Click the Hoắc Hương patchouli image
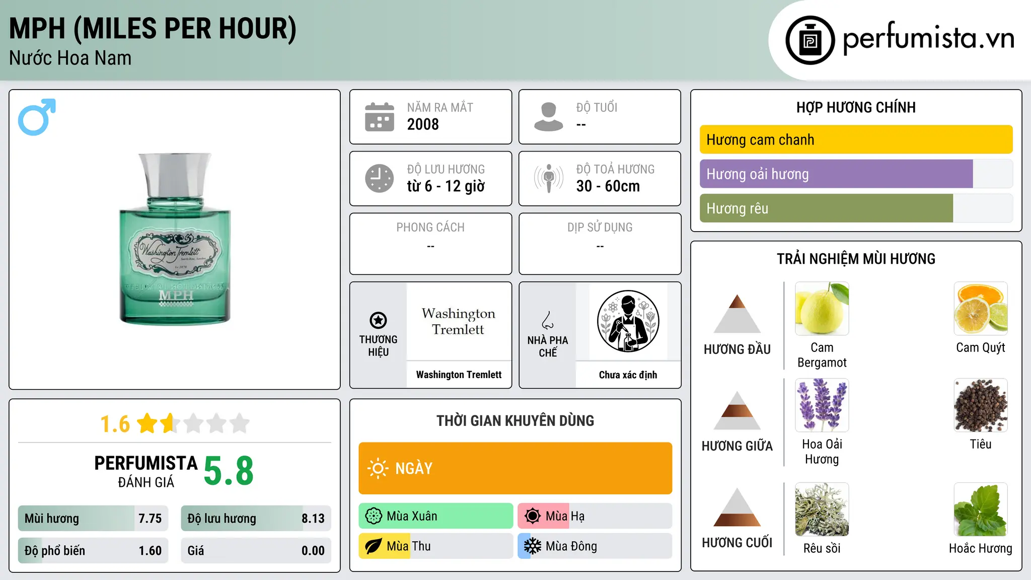The width and height of the screenshot is (1031, 580). point(981,510)
